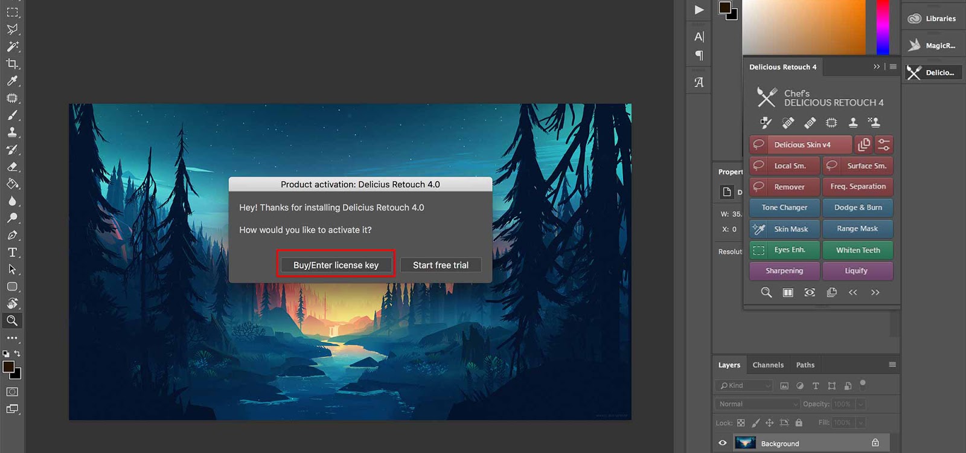Select the Brush tool in left toolbar

pos(12,115)
